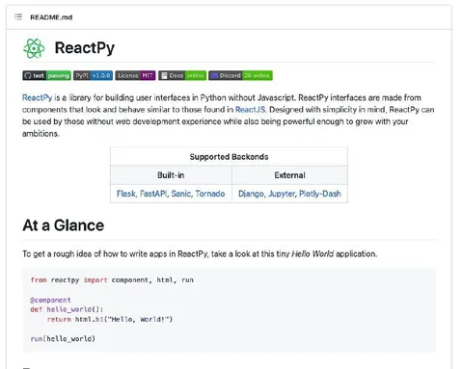This screenshot has width=463, height=369.
Task: Follow the ReactPy link in the intro paragraph
Action: [37, 97]
